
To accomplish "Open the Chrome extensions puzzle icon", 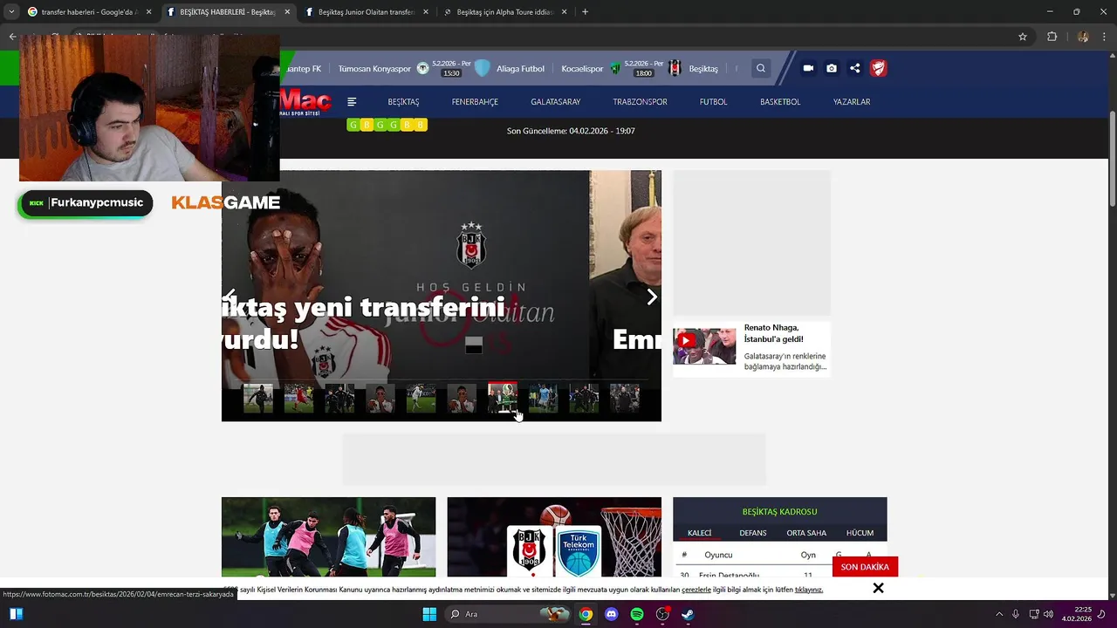I will 1052,37.
